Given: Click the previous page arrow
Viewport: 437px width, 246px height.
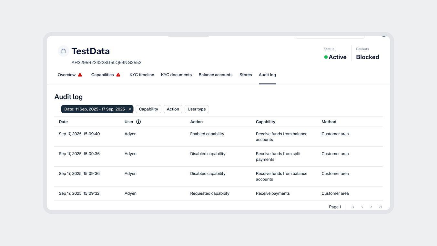Looking at the screenshot, I should click(362, 207).
